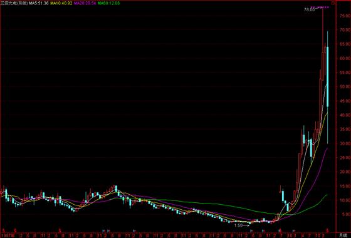351x238 pixels.
Task: Toggle the white MA5:51.36 indicator label
Action: (x=39, y=3)
